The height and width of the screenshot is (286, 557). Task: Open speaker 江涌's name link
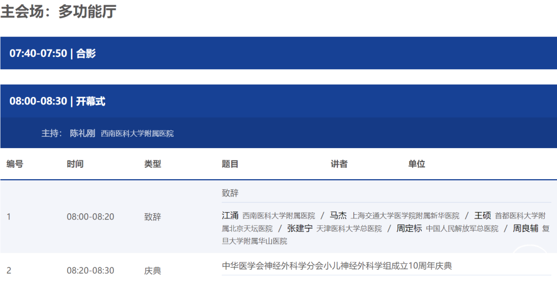pyautogui.click(x=230, y=215)
